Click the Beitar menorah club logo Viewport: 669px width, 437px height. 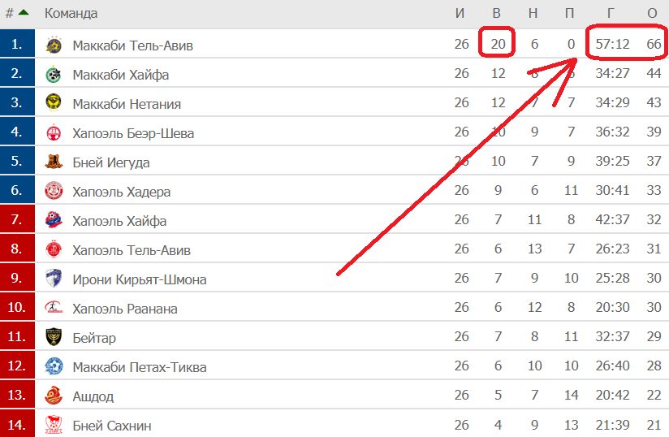pyautogui.click(x=54, y=338)
